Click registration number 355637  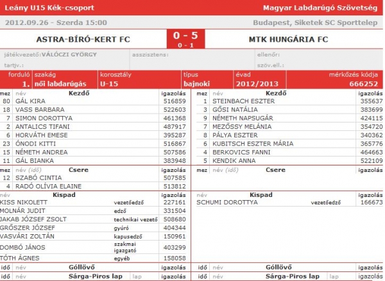tap(372, 101)
